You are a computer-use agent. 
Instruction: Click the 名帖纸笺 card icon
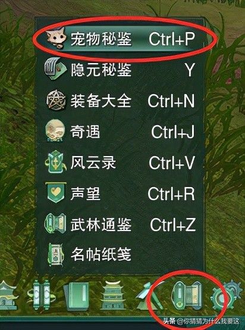coord(56,254)
